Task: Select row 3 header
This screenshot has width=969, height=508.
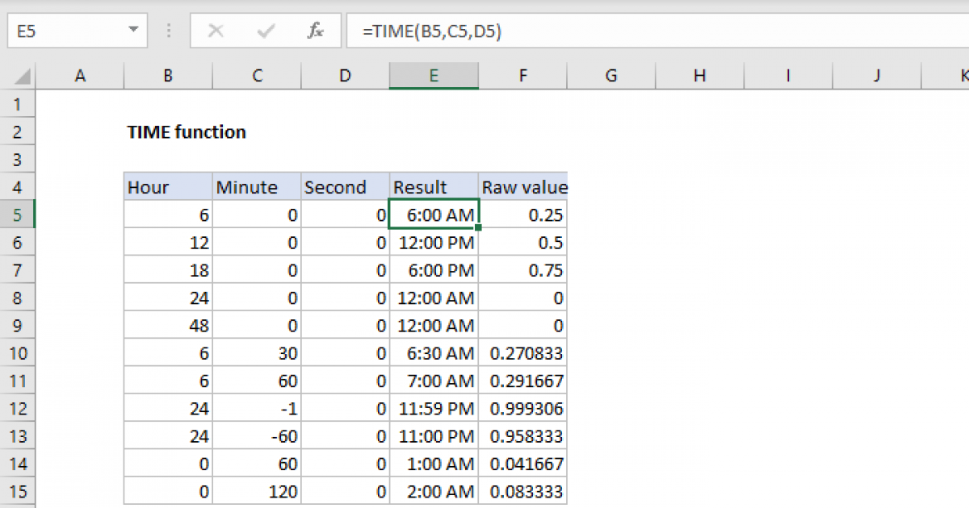Action: (x=18, y=159)
